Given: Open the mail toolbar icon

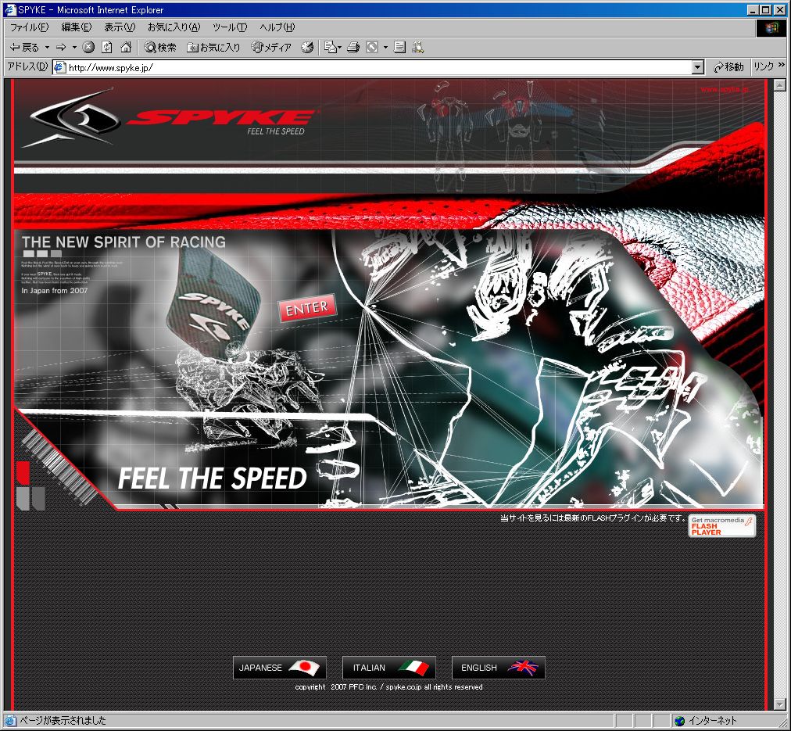Looking at the screenshot, I should (x=332, y=48).
